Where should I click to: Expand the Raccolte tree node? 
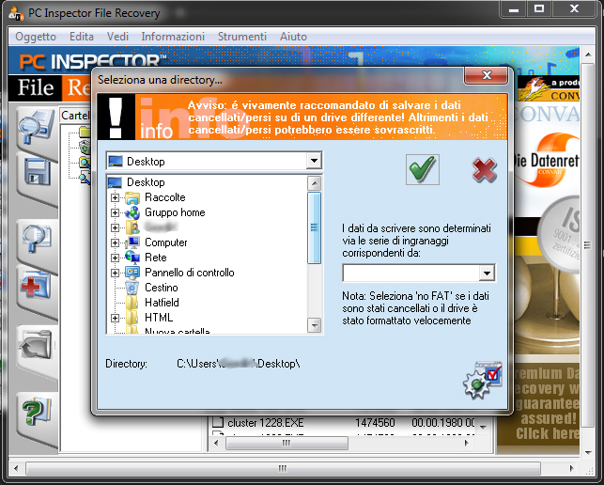click(116, 197)
